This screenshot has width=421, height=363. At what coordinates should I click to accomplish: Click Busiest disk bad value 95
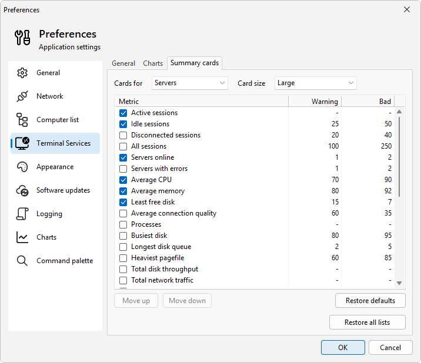388,236
